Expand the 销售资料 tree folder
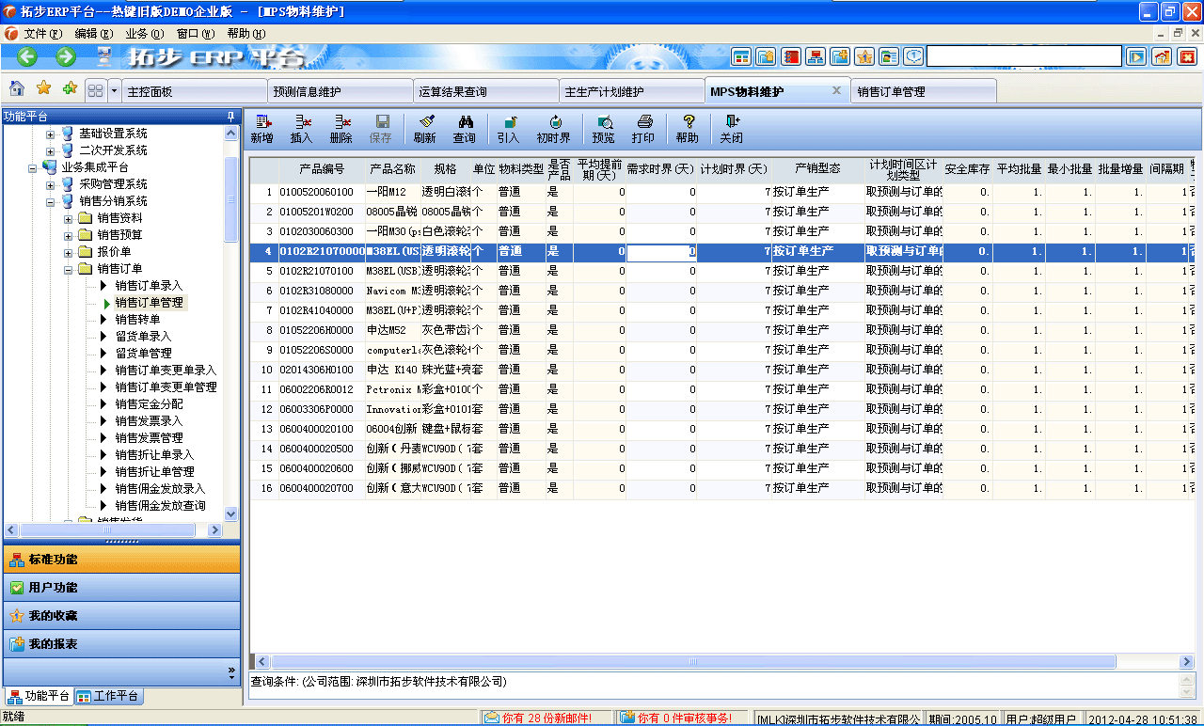 (69, 218)
